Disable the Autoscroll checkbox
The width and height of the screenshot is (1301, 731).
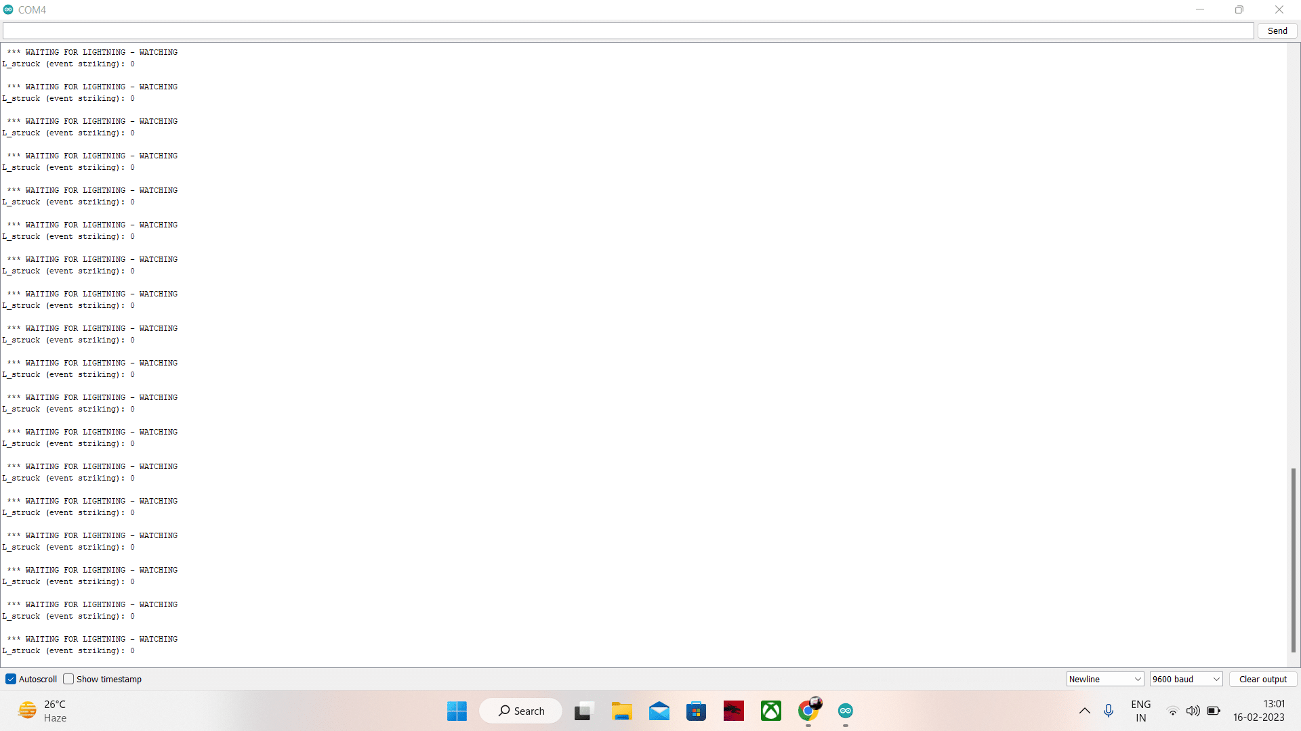(x=11, y=679)
